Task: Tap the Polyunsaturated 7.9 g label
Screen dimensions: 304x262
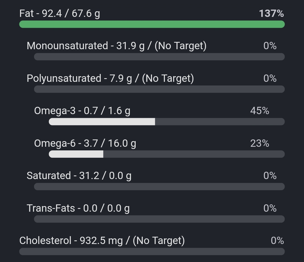Action: point(110,78)
